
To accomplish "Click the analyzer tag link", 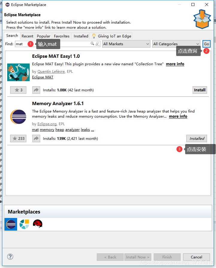I will (x=72, y=130).
